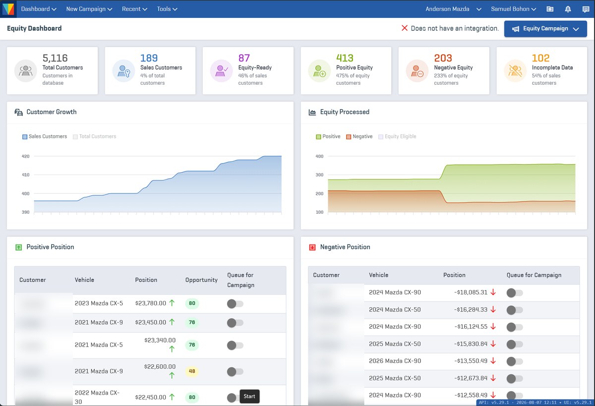Toggle queue for 2023 Mazda CX-5 row
The image size is (595, 406).
tap(235, 304)
